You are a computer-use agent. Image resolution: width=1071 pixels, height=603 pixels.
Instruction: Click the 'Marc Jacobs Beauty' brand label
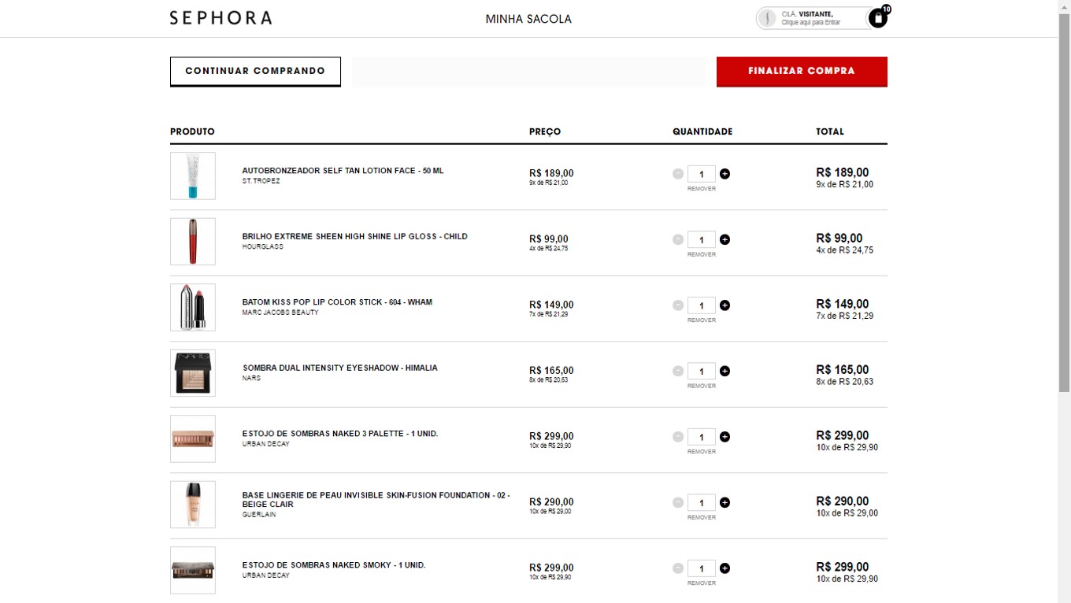[x=280, y=313]
